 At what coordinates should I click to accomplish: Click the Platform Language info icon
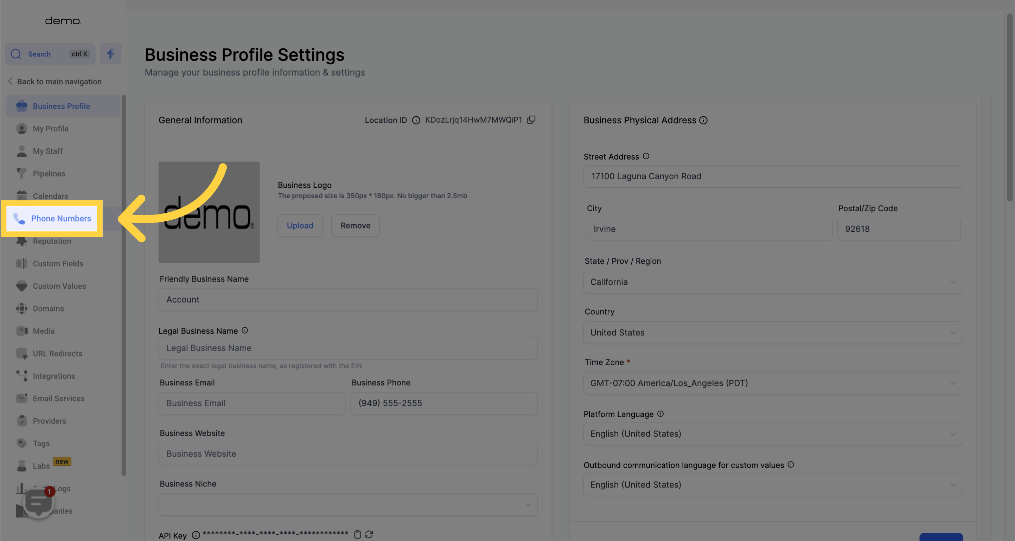tap(660, 413)
